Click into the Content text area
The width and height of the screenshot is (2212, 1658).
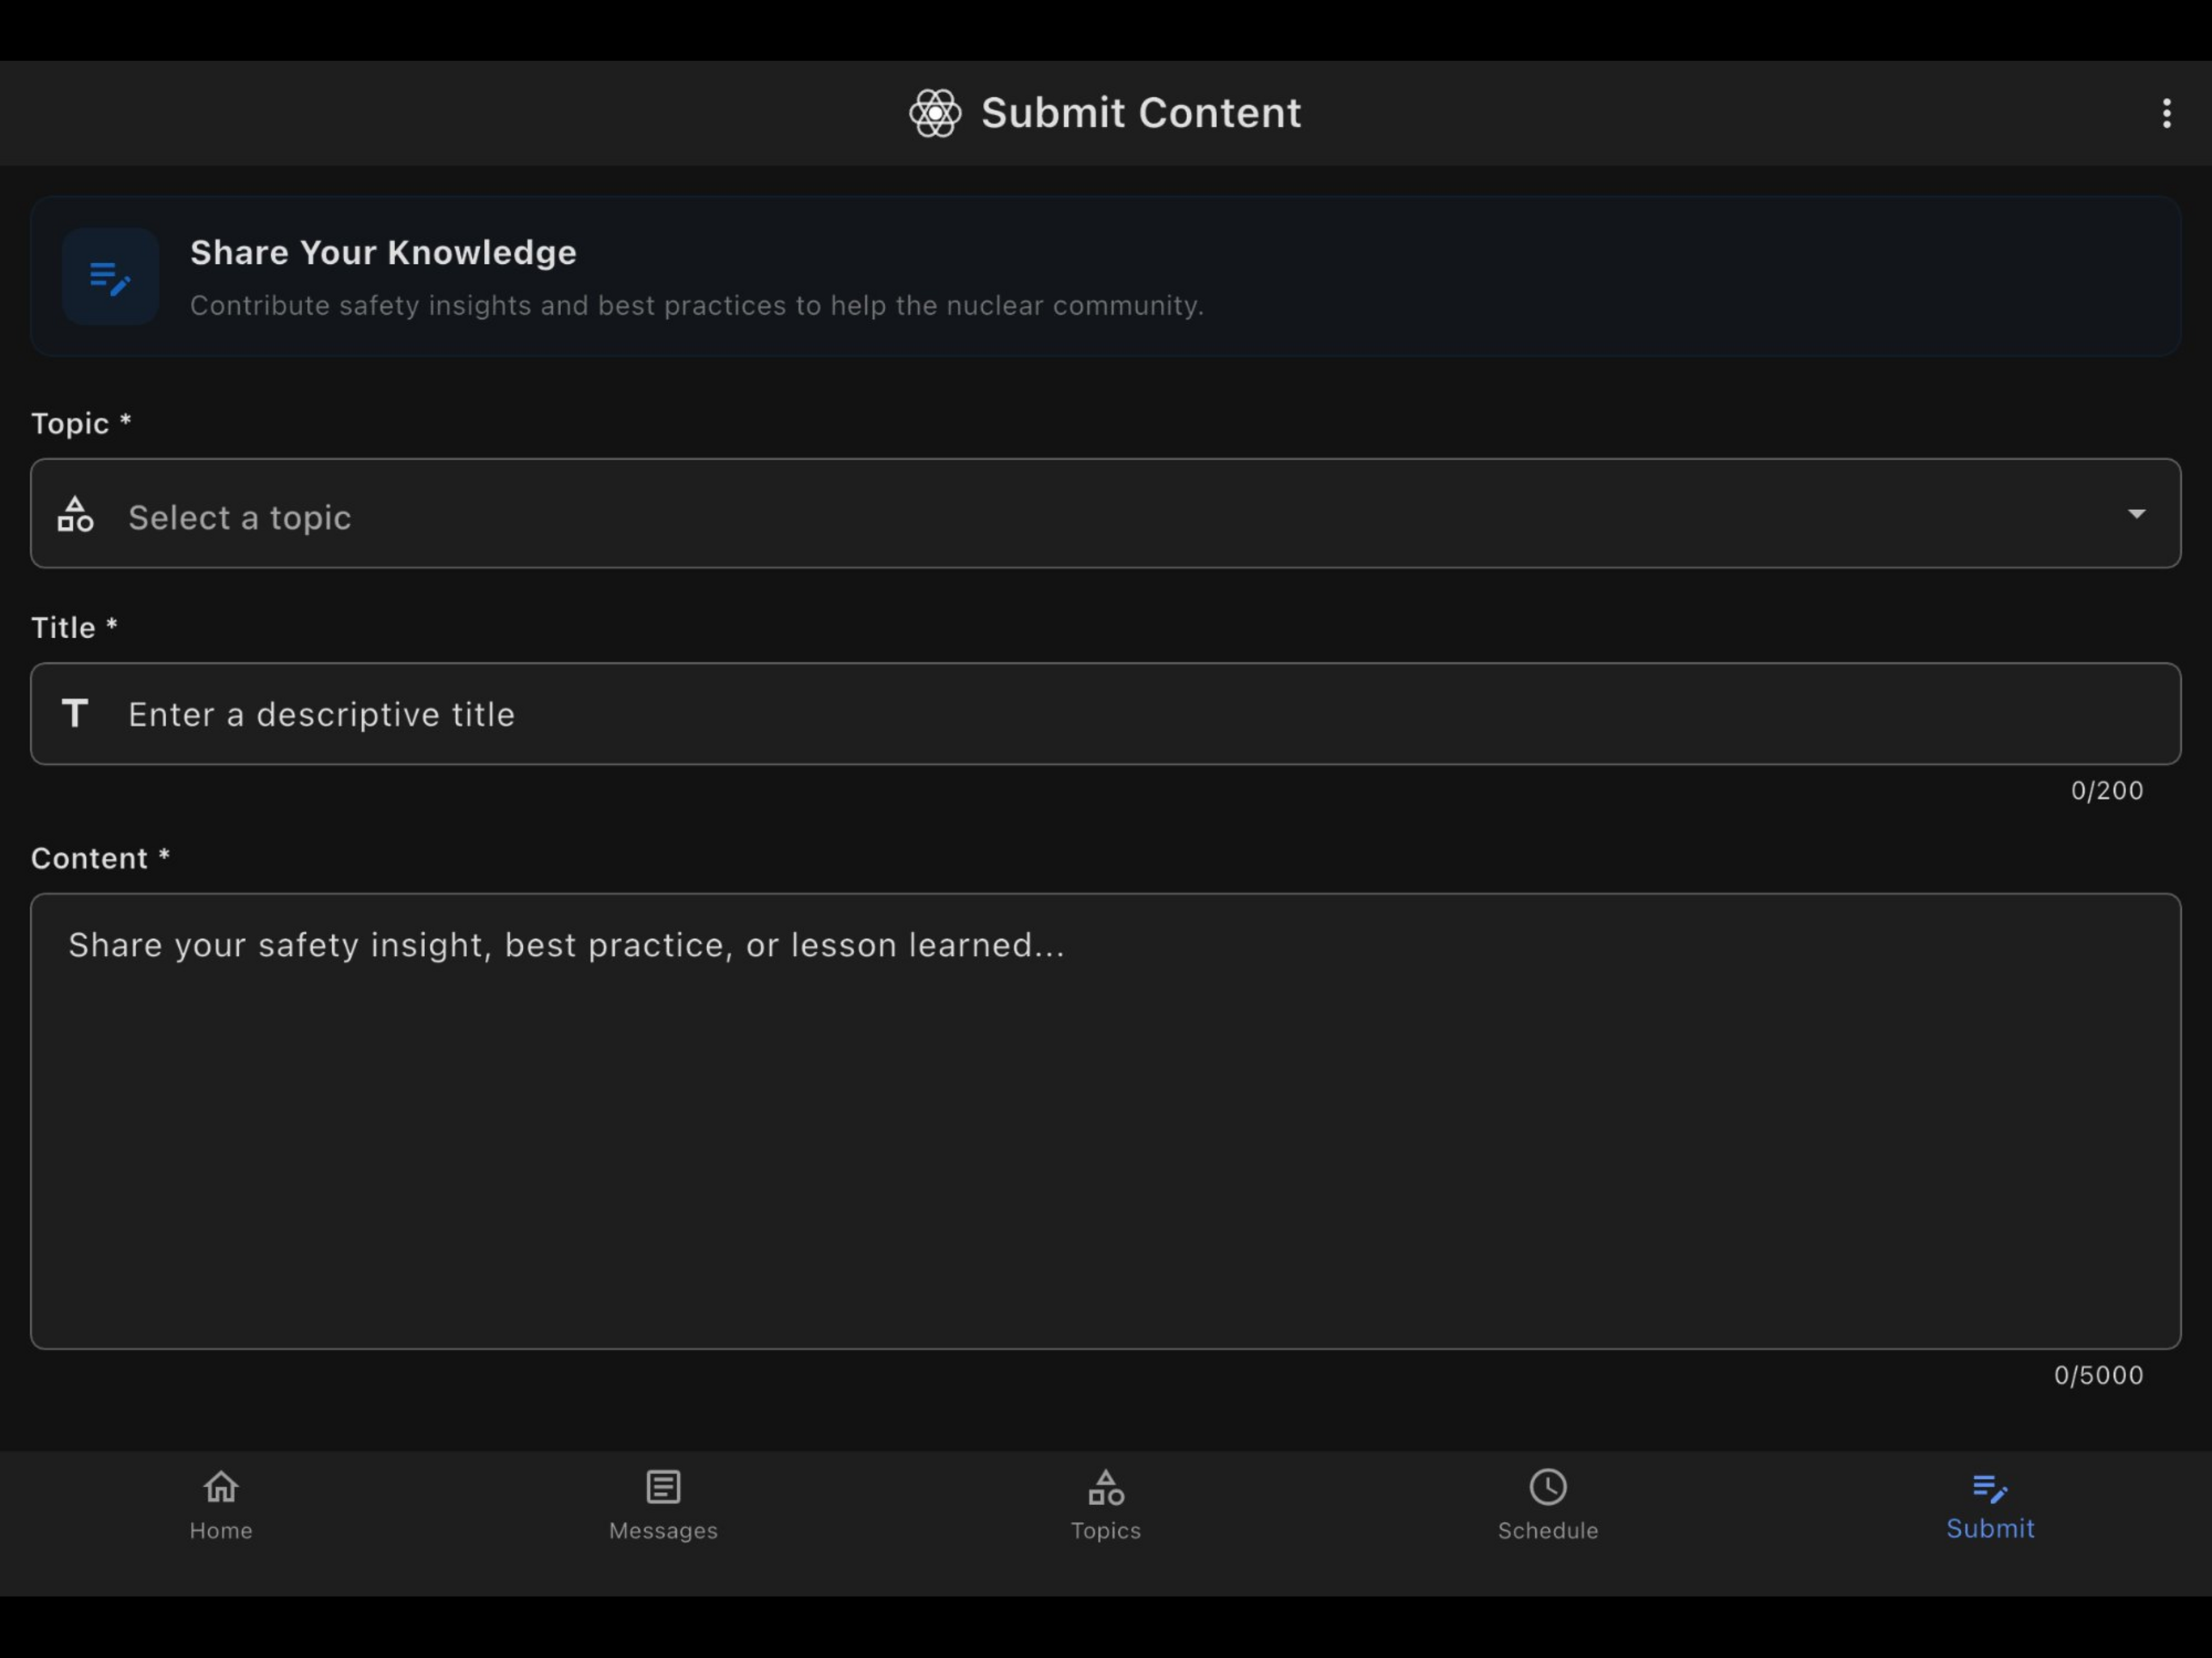pyautogui.click(x=1105, y=1121)
